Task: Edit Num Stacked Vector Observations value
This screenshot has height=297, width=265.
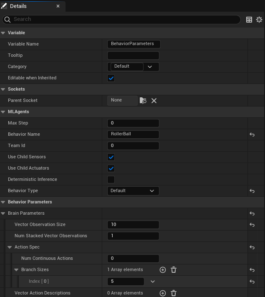Action: pyautogui.click(x=133, y=236)
